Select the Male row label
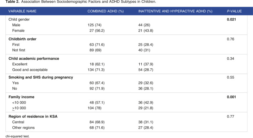Viewport: 253px width, 138px height. (x=17, y=25)
